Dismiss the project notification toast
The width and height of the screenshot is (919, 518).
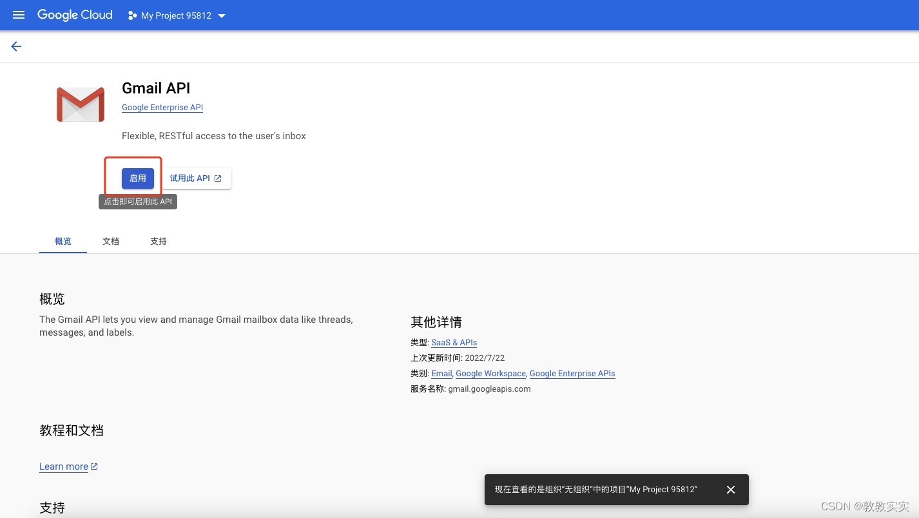(731, 490)
